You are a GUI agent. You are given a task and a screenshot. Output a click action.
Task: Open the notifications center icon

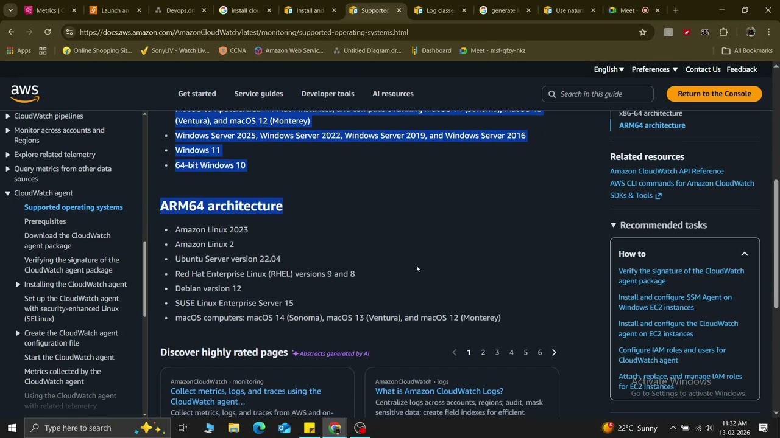click(x=764, y=428)
